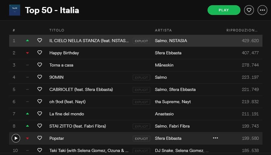Open artist Måneskin link

click(164, 65)
